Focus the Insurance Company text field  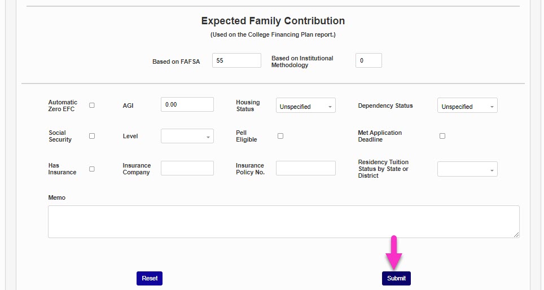[x=187, y=168]
